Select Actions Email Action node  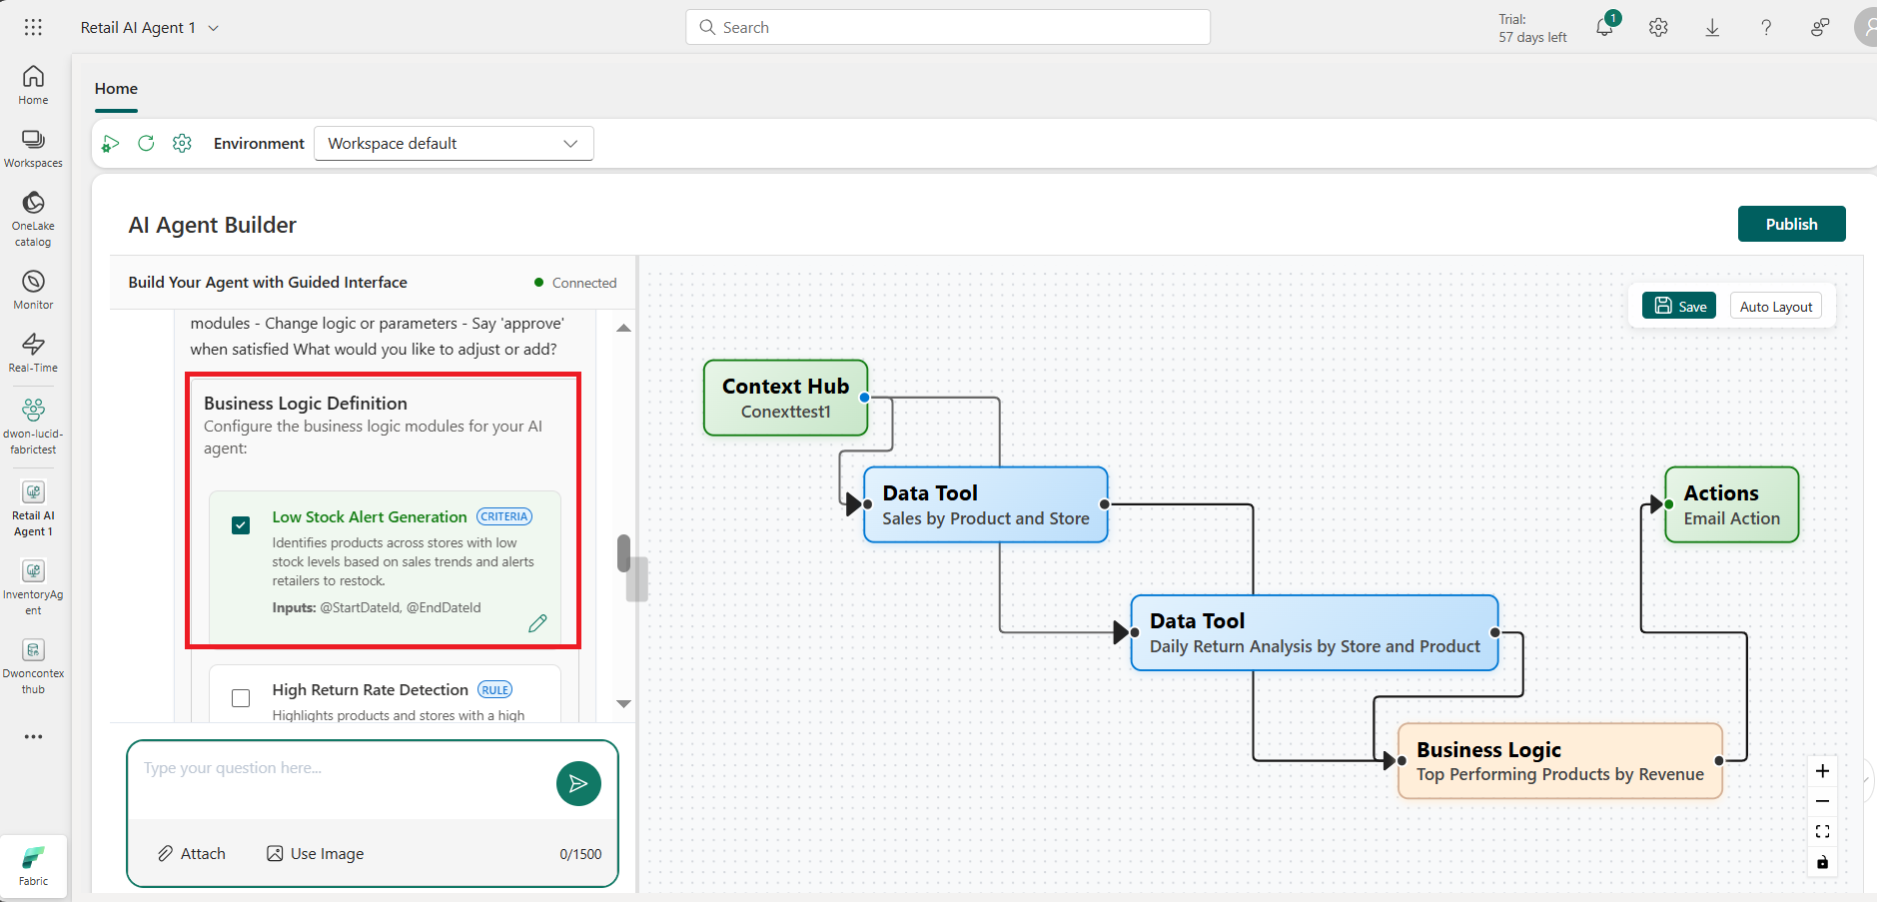click(1731, 504)
